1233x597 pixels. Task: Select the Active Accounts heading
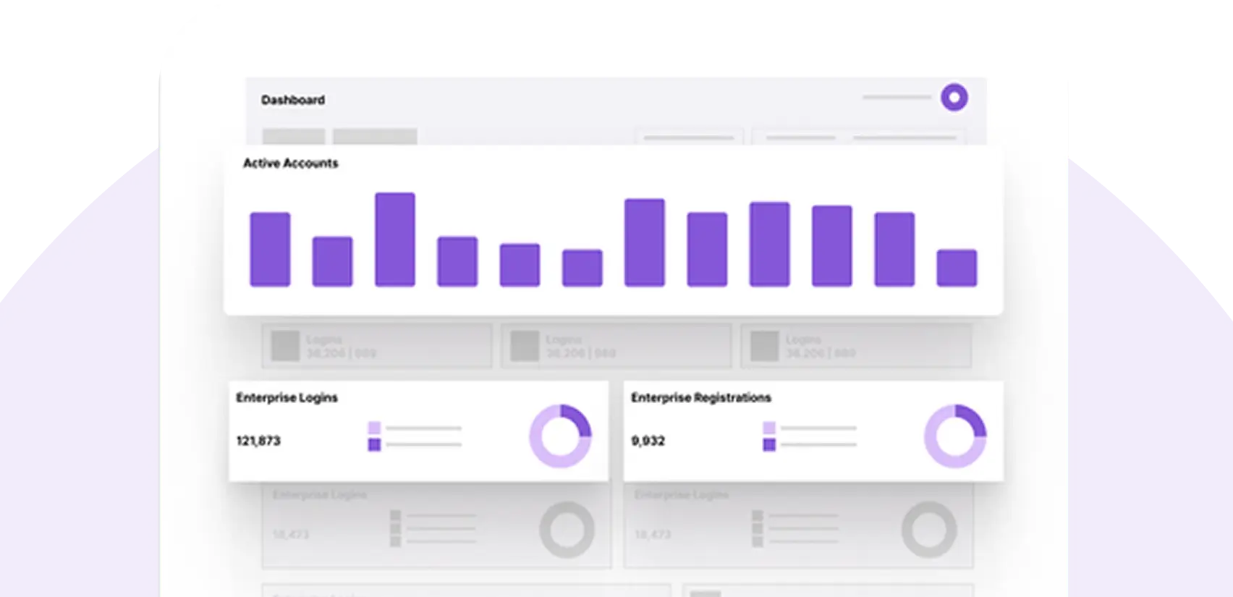(290, 163)
